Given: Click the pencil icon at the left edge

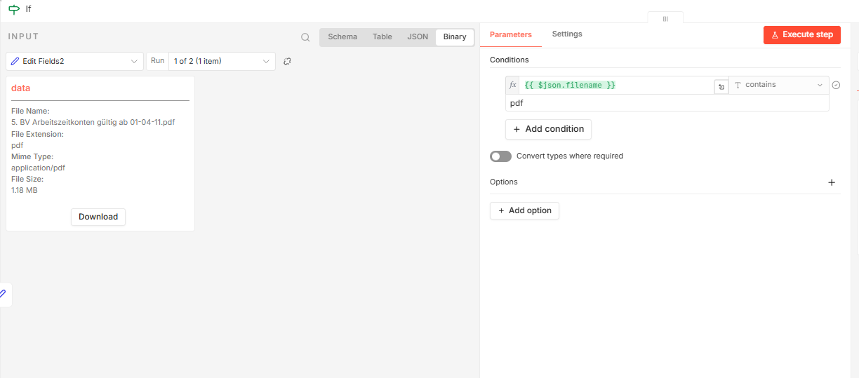Looking at the screenshot, I should pyautogui.click(x=3, y=294).
